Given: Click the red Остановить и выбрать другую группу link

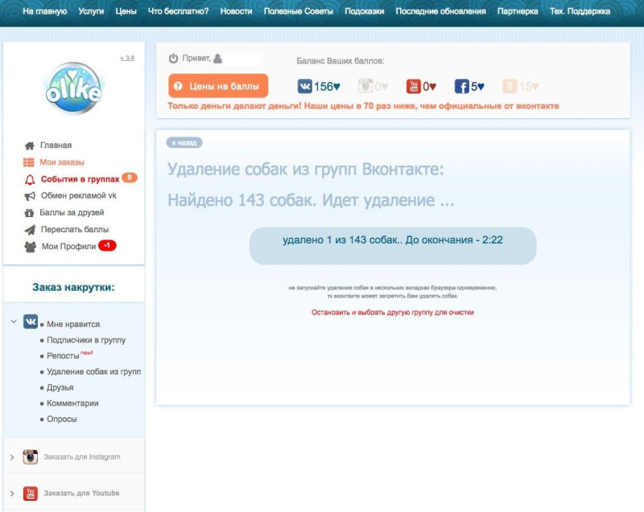Looking at the screenshot, I should pyautogui.click(x=393, y=313).
